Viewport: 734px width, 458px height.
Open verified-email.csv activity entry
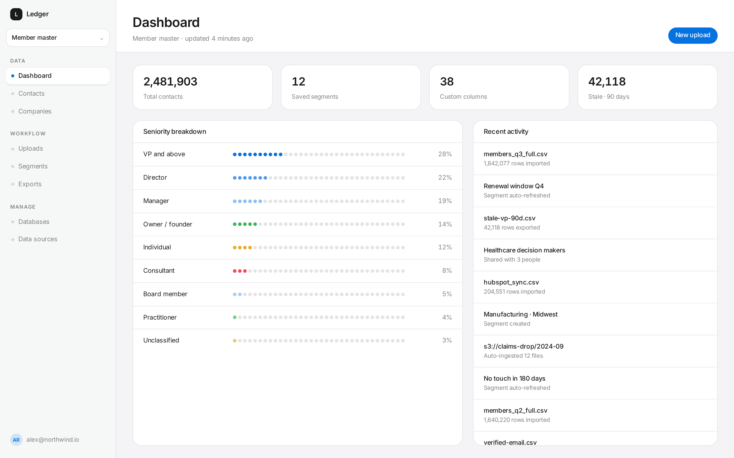pyautogui.click(x=595, y=439)
